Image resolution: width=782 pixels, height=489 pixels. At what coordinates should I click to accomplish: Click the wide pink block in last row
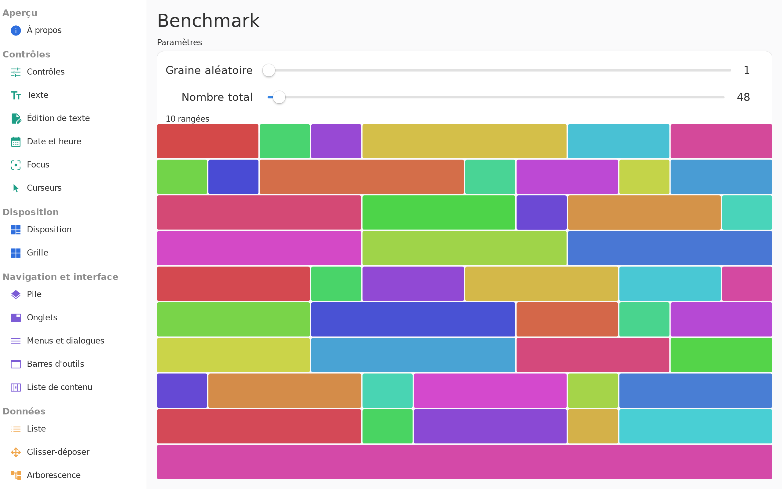[x=464, y=462]
